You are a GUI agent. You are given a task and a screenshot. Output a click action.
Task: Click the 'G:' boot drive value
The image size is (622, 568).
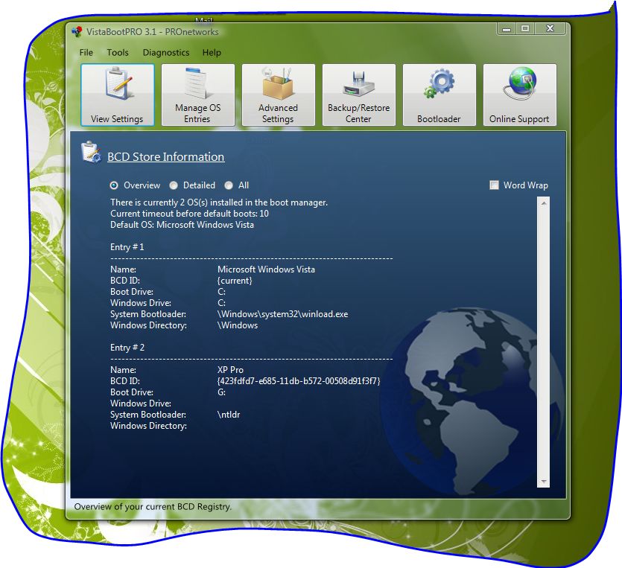pyautogui.click(x=221, y=392)
